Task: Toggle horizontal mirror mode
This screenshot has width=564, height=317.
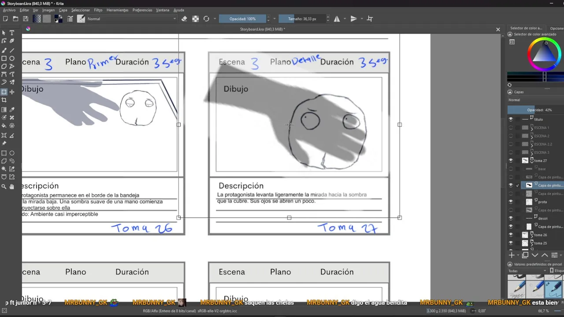Action: pos(337,19)
